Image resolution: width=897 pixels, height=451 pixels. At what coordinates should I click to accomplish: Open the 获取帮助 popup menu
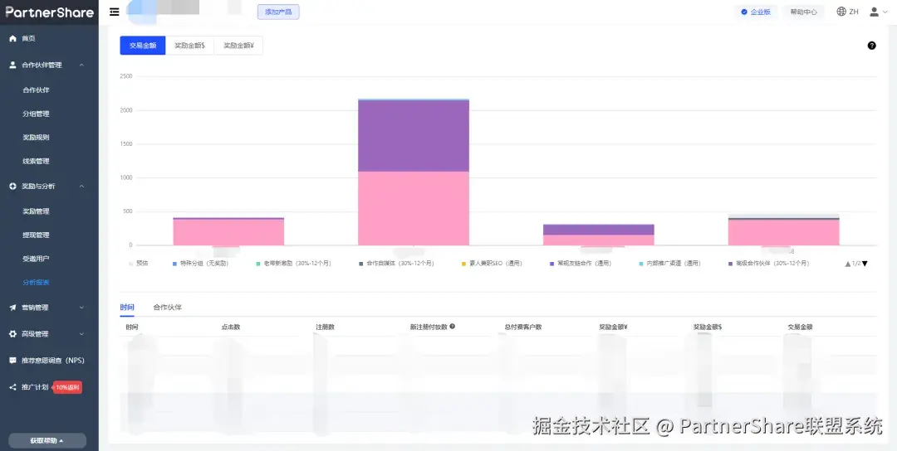pyautogui.click(x=47, y=441)
